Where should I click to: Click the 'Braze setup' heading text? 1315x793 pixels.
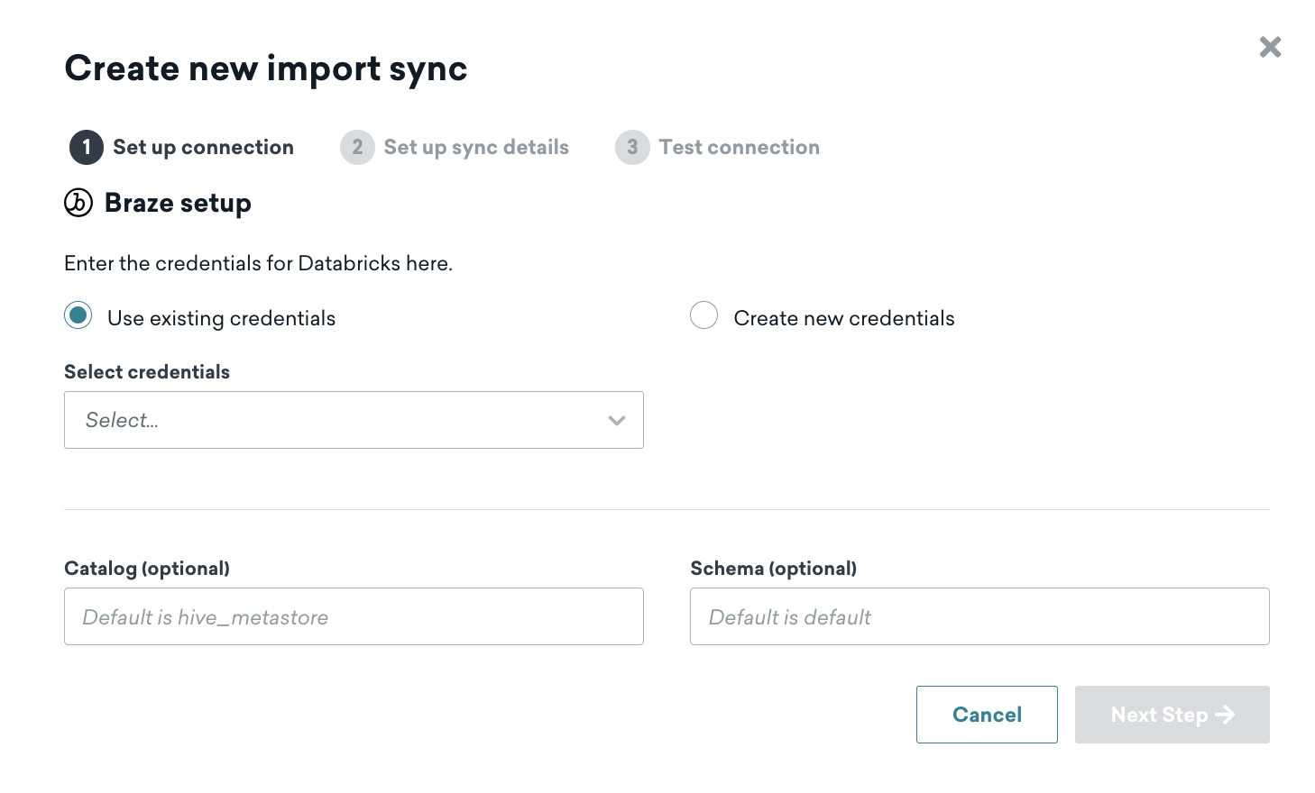point(178,203)
